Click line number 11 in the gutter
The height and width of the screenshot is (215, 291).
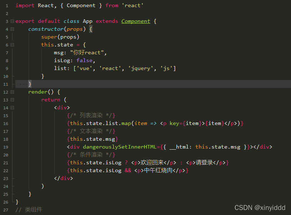(6, 84)
